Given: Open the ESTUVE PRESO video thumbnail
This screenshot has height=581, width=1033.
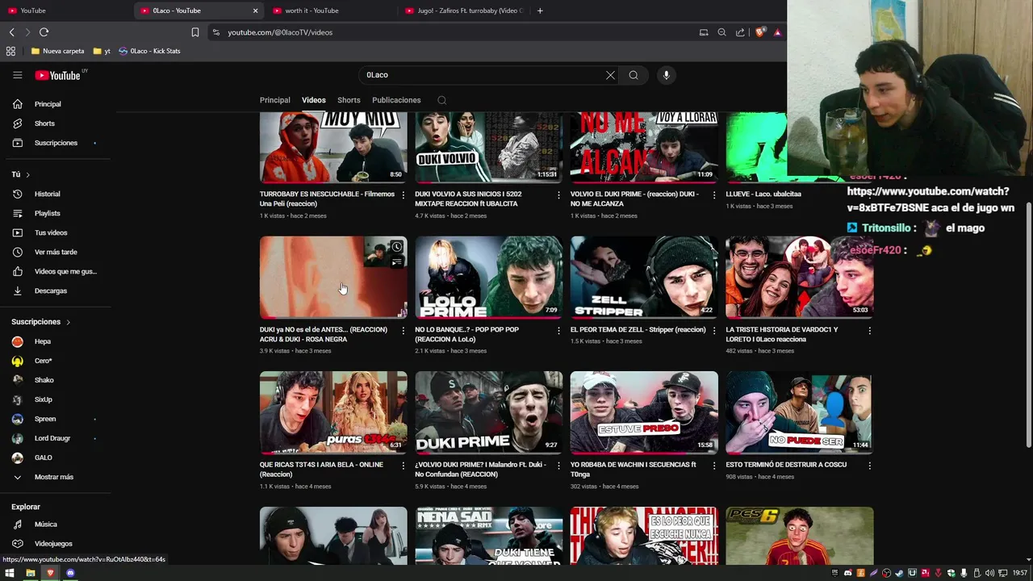Looking at the screenshot, I should pos(644,412).
